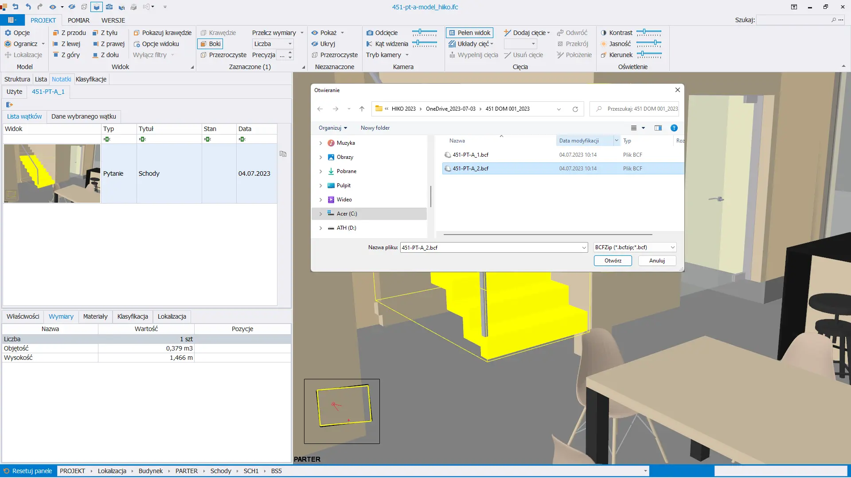Select file 451-PT-A_1.bcf
Screen dimensions: 851x478
tap(470, 155)
